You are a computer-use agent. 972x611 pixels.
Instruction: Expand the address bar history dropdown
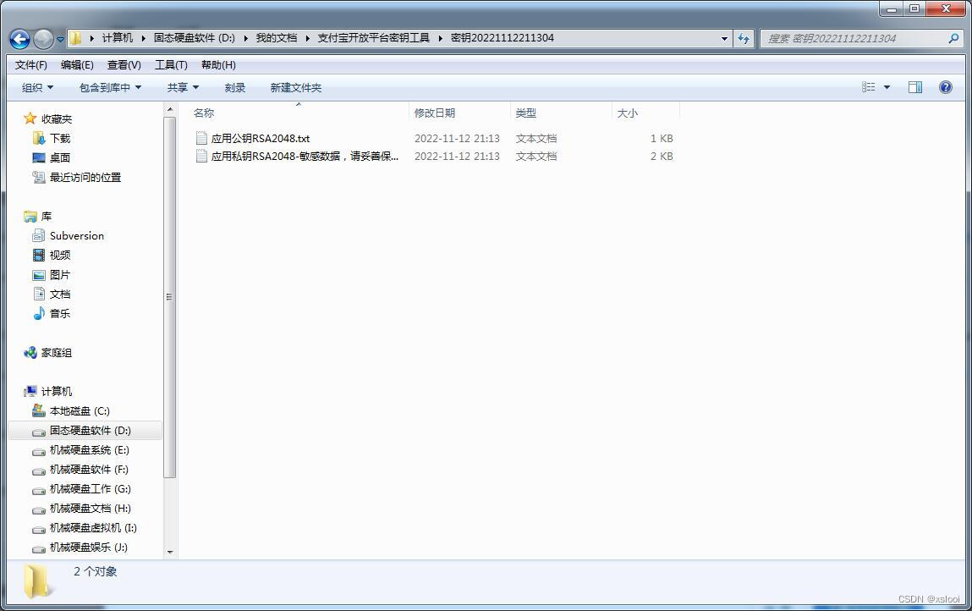724,38
